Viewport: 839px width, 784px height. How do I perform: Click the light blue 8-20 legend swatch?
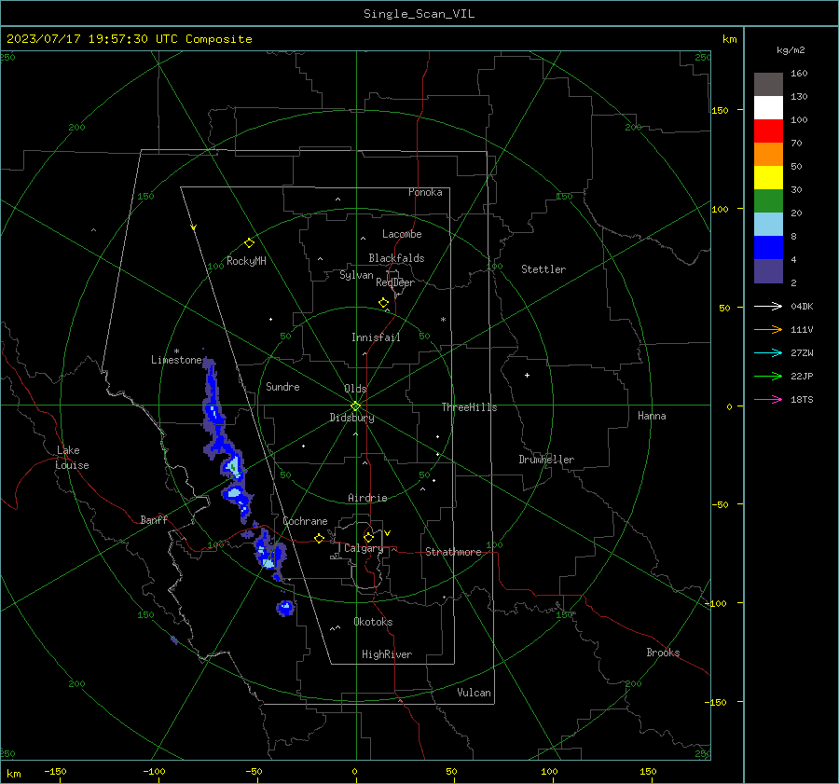(x=768, y=225)
